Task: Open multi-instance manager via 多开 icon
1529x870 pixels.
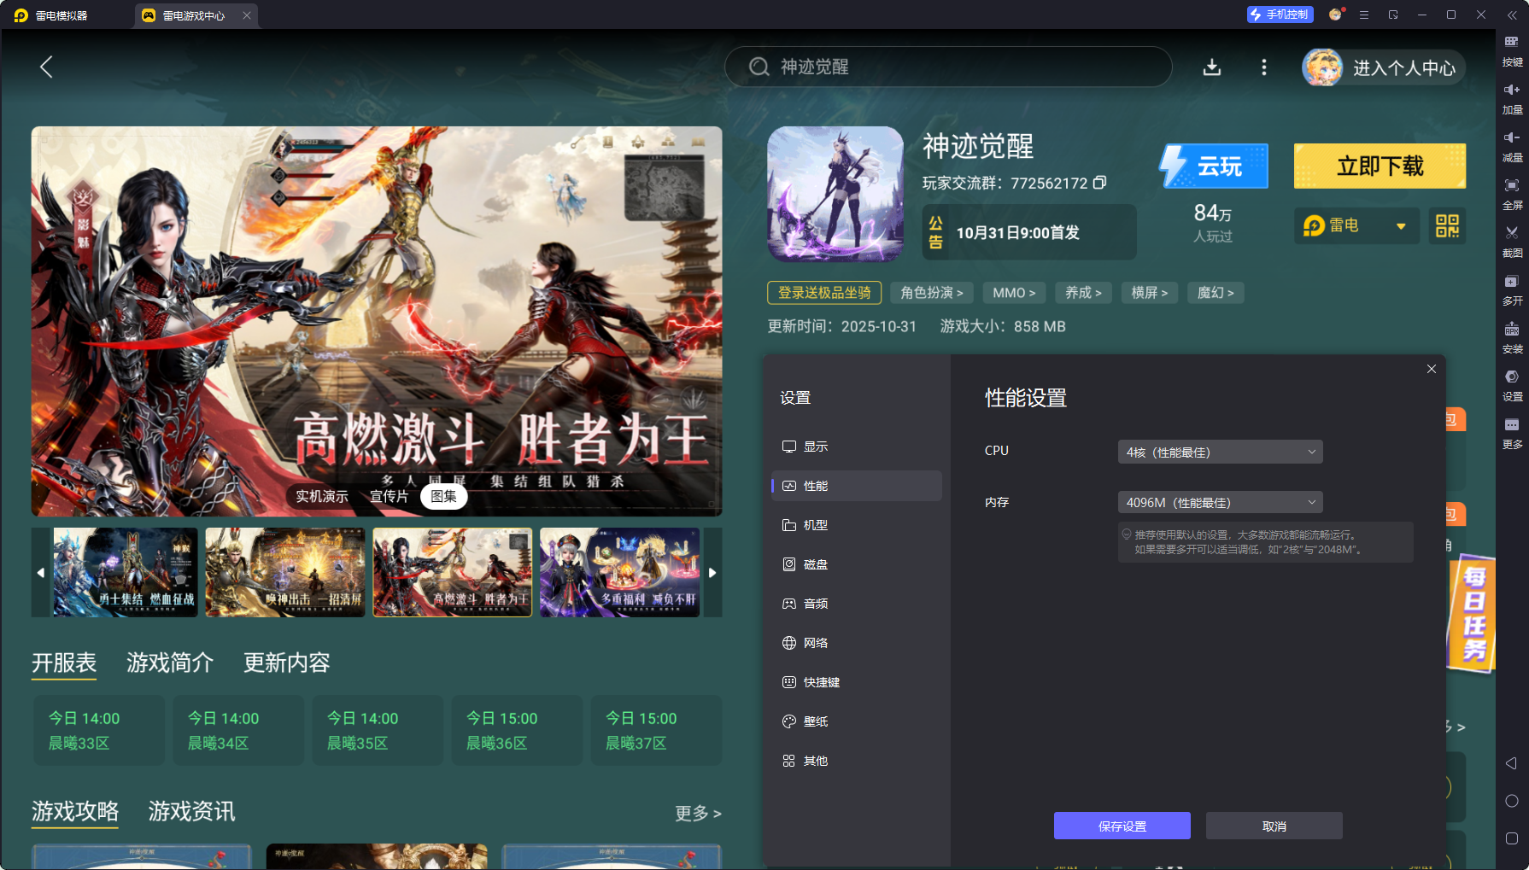Action: click(1511, 290)
